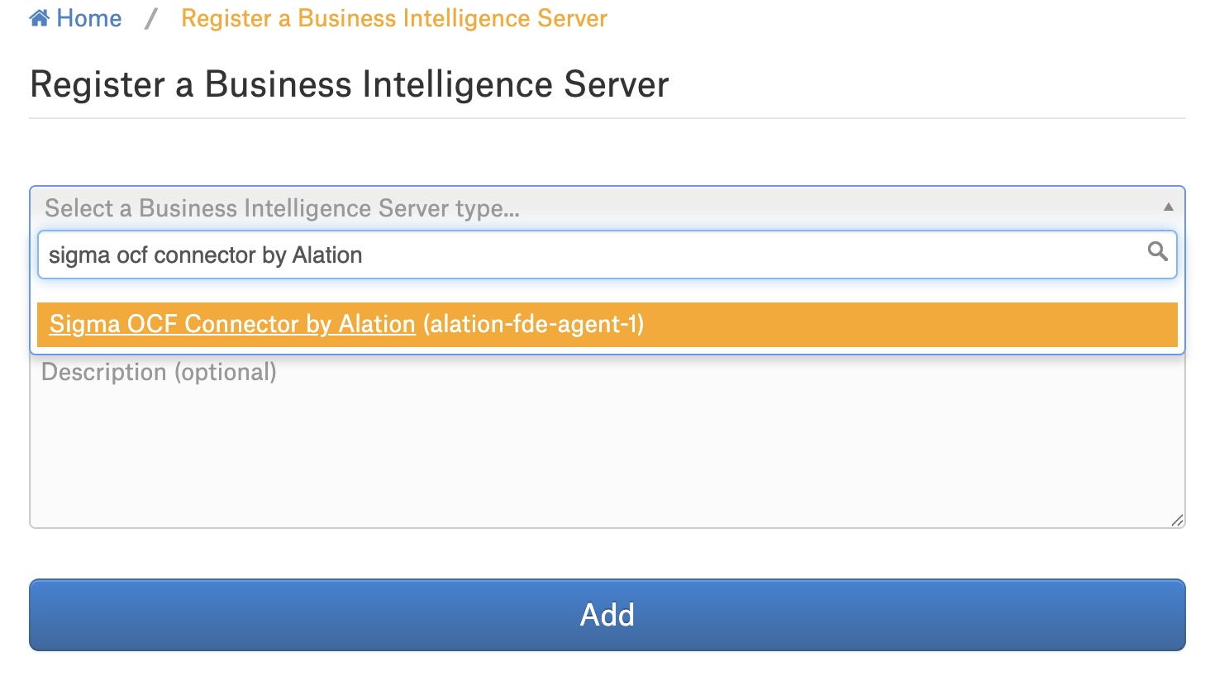This screenshot has height=676, width=1210.
Task: Open 'Register a Business Intelligence Server' breadcrumb
Action: pyautogui.click(x=393, y=18)
